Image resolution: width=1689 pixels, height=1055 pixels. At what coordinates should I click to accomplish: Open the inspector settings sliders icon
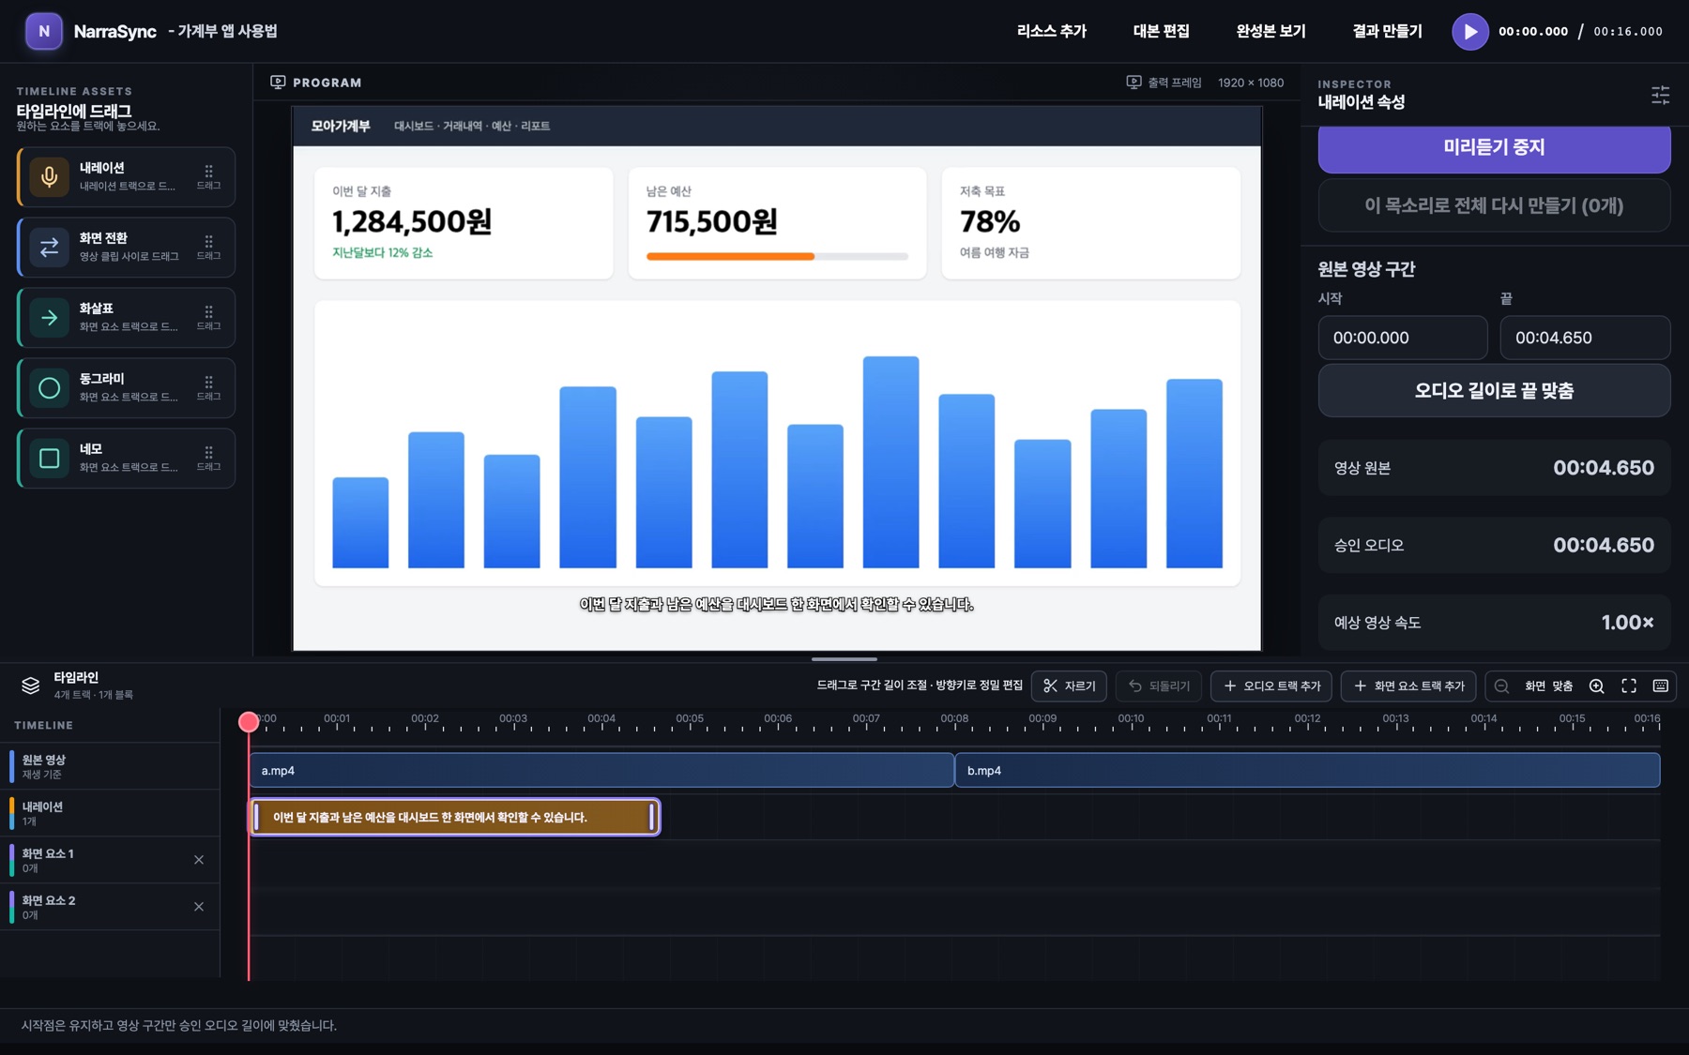click(1660, 95)
